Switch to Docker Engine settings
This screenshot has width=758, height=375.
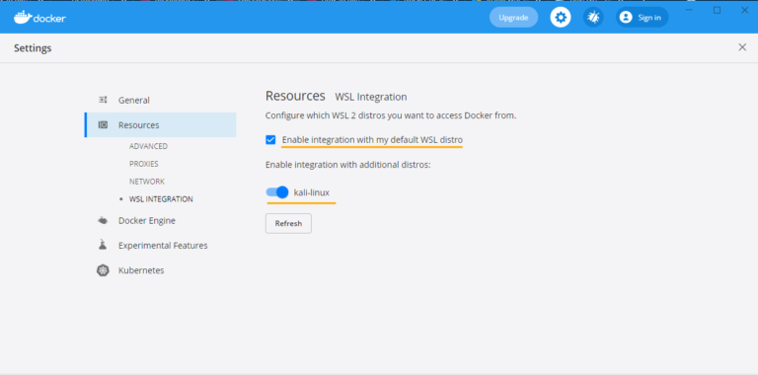[147, 221]
